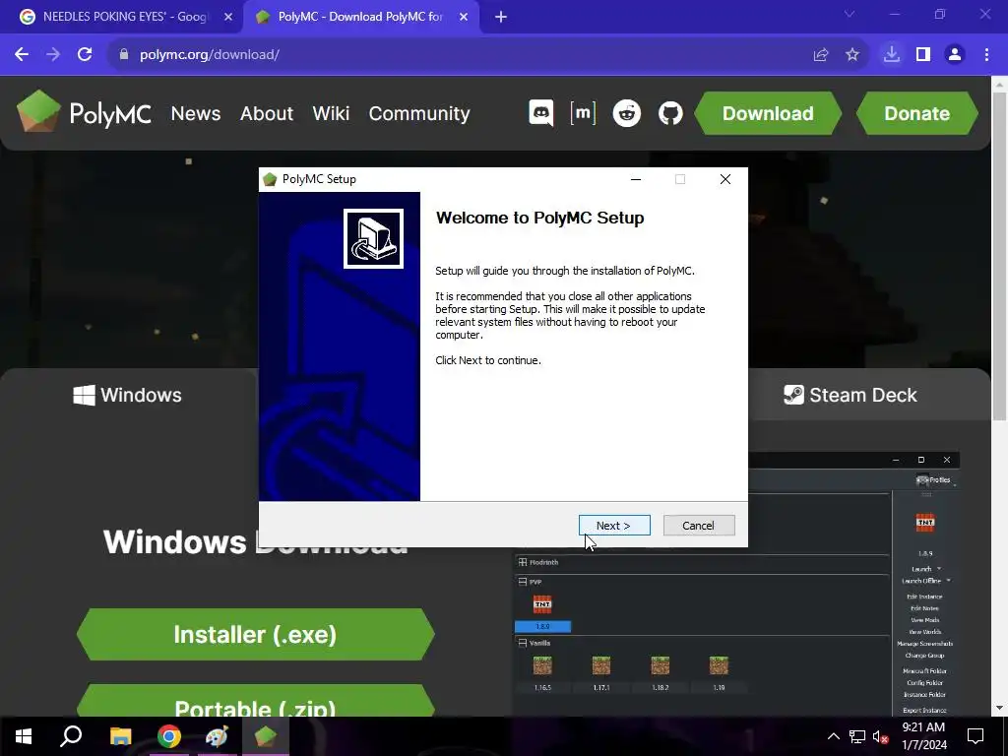
Task: Open File Explorer from taskbar
Action: [x=120, y=736]
